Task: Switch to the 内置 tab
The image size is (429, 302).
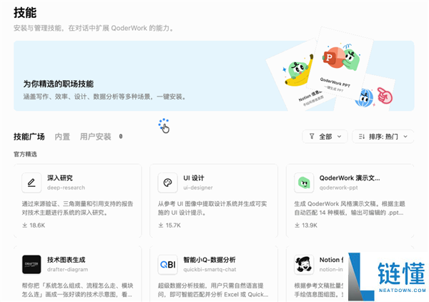Action: 62,137
